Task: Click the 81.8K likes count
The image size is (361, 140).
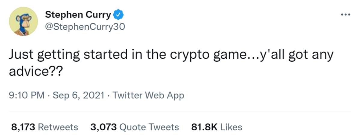Action: click(x=204, y=127)
